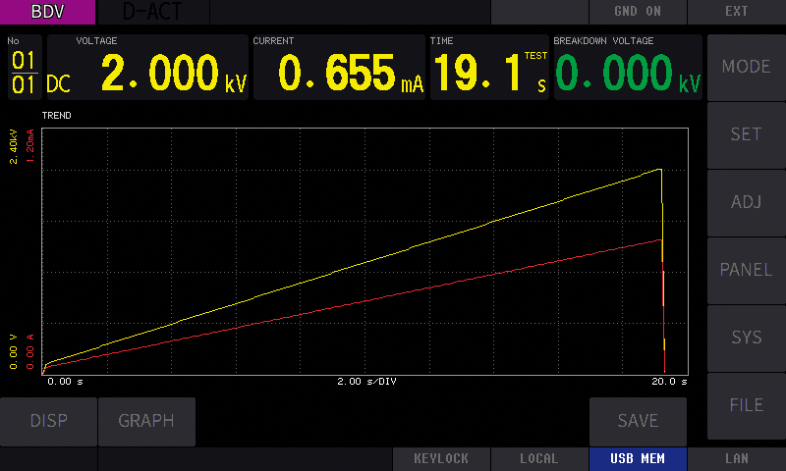Click the TEST status label

tap(535, 56)
